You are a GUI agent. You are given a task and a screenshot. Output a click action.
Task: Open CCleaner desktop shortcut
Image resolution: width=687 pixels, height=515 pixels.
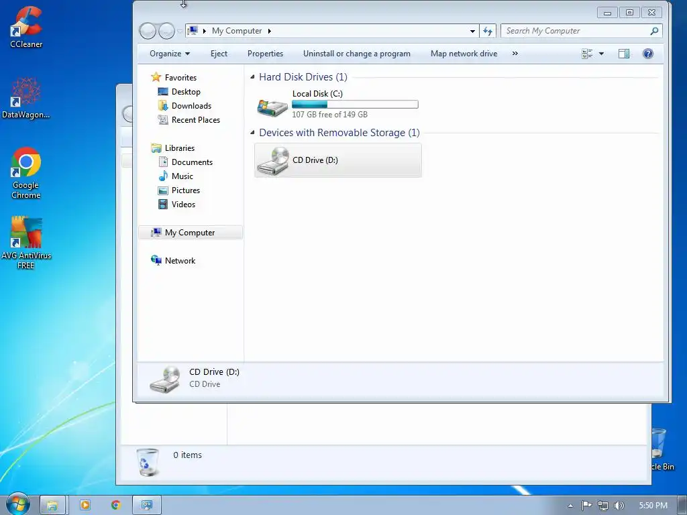coord(26,27)
